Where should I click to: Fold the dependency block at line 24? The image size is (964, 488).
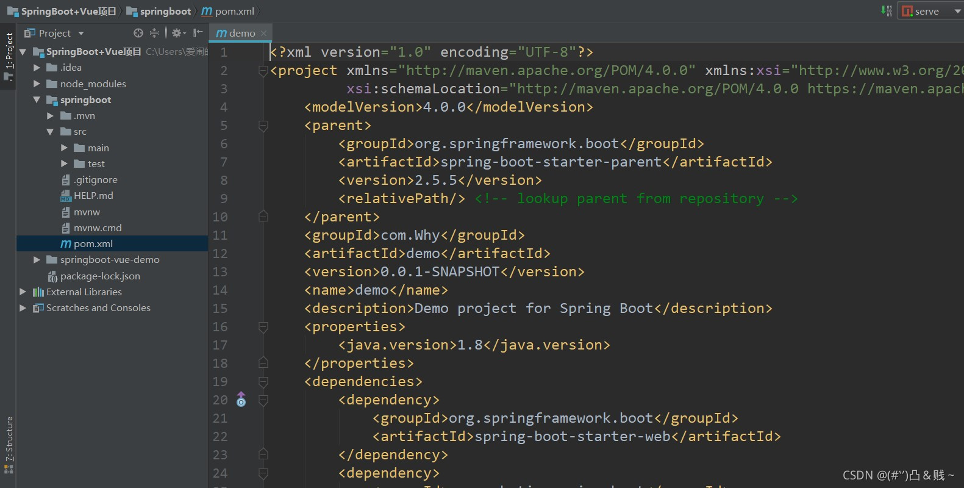(263, 473)
